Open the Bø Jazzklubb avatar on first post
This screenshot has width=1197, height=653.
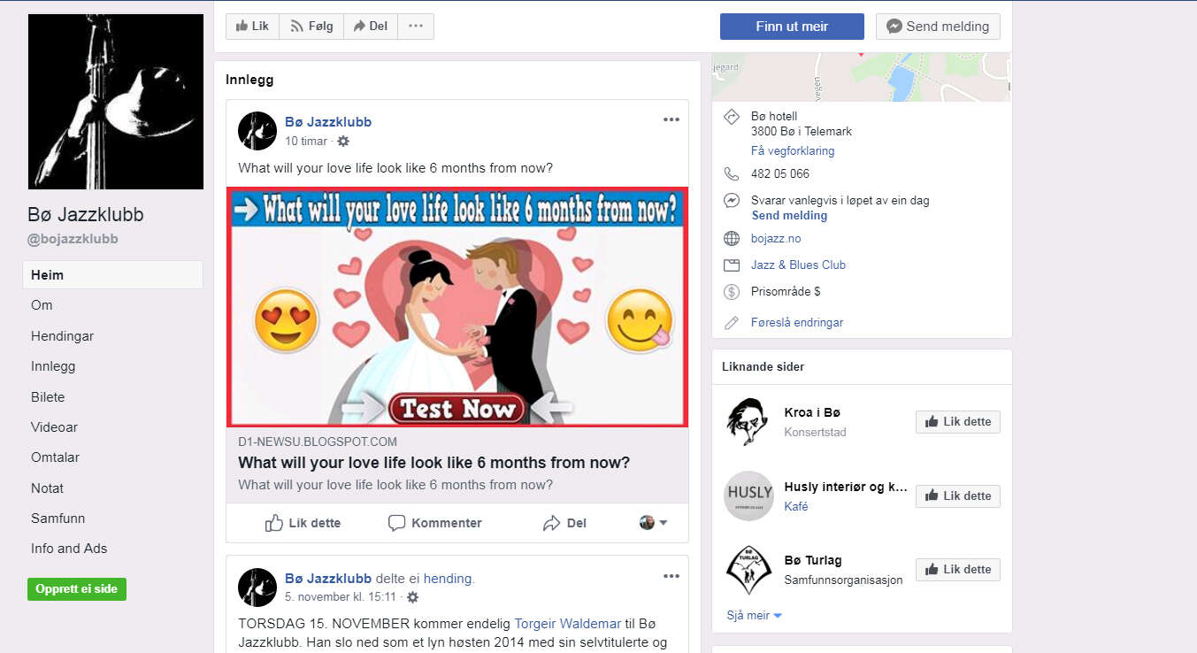[257, 131]
